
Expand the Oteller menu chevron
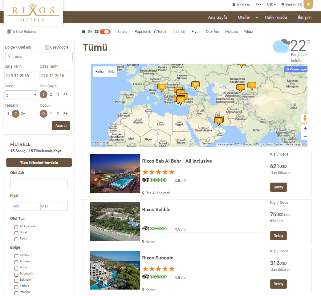tap(257, 18)
